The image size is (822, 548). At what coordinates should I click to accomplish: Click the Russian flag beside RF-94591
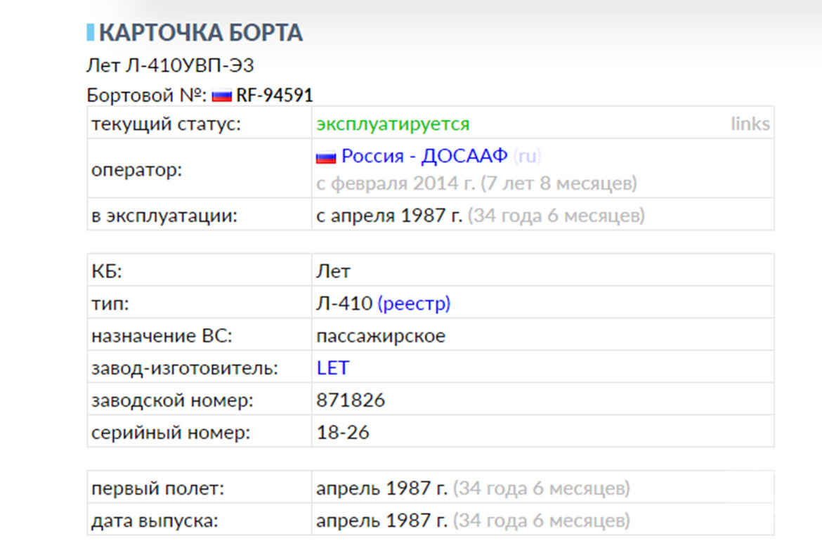point(221,96)
